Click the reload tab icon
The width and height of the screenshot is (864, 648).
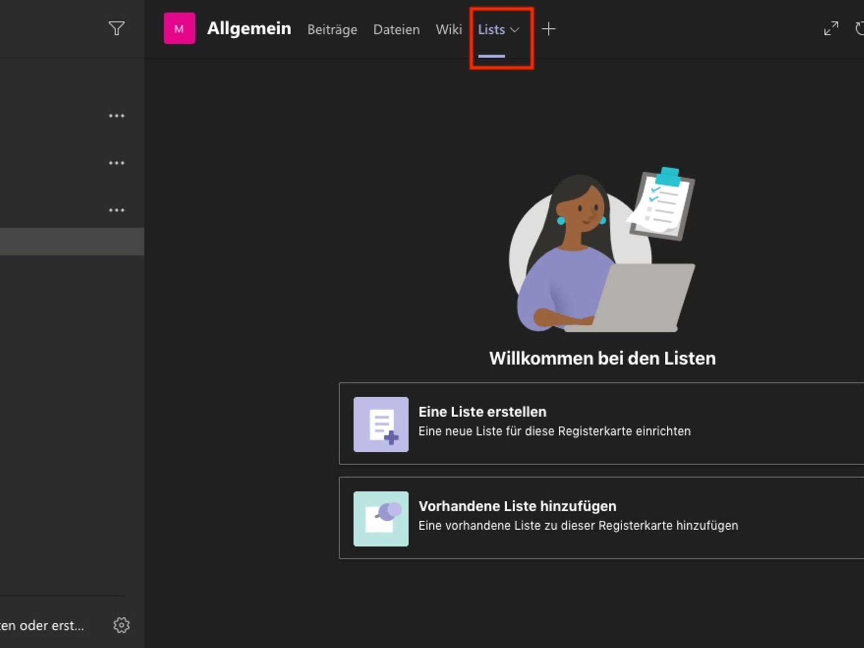[x=859, y=28]
